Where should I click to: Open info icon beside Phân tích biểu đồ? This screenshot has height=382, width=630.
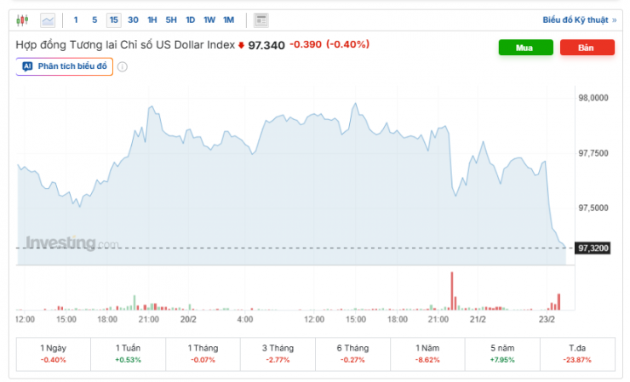pyautogui.click(x=123, y=66)
